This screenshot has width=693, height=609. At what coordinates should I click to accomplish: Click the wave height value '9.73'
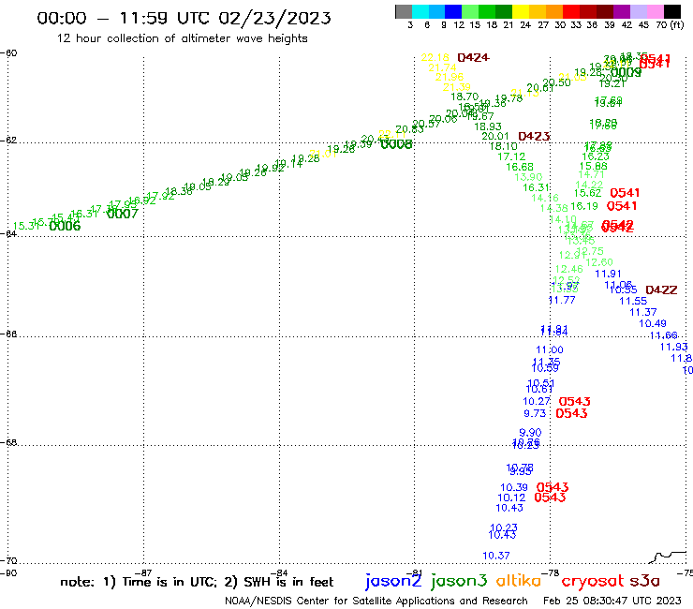coord(535,413)
